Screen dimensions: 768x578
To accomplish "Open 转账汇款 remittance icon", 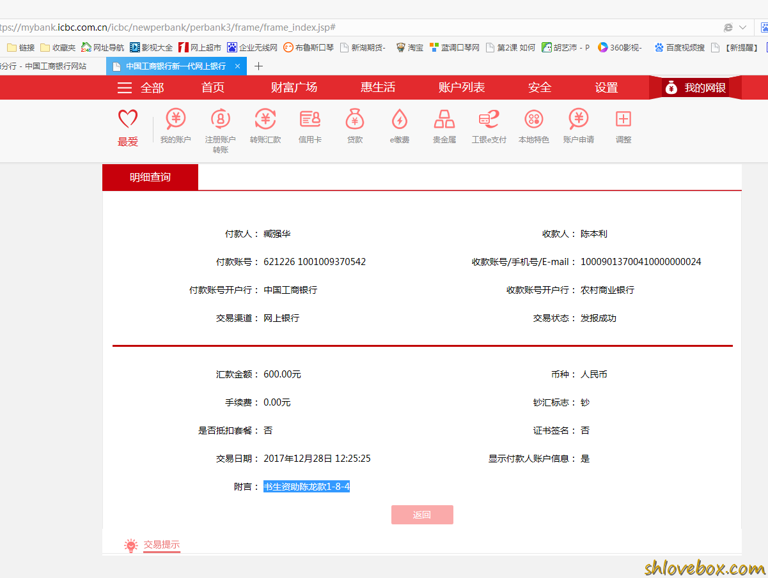I will (x=265, y=126).
